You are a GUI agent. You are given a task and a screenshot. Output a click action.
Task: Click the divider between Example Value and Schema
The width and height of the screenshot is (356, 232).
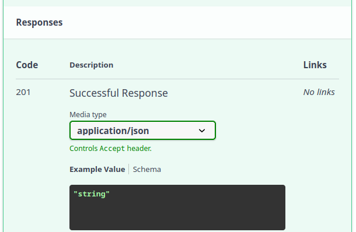129,169
